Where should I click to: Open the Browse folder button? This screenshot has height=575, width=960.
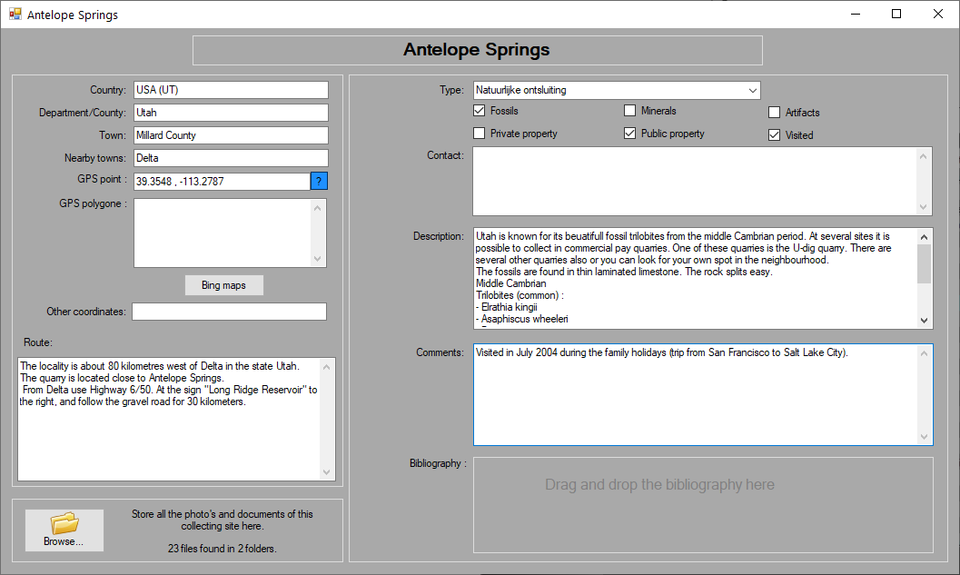[64, 530]
